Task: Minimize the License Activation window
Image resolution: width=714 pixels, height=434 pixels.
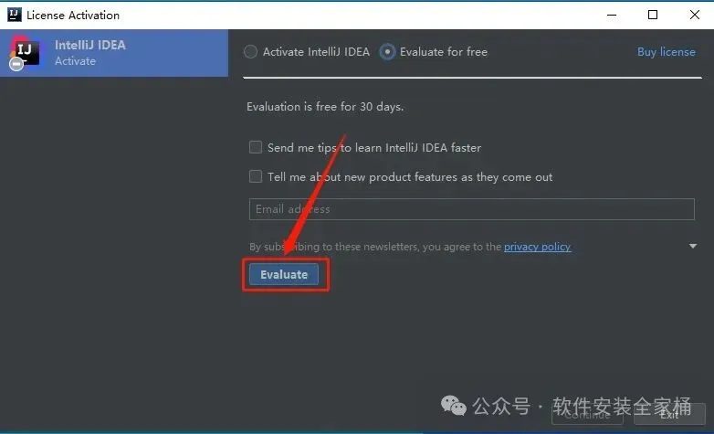Action: click(x=612, y=15)
